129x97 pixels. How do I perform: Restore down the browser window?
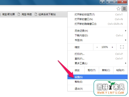[x=114, y=2]
